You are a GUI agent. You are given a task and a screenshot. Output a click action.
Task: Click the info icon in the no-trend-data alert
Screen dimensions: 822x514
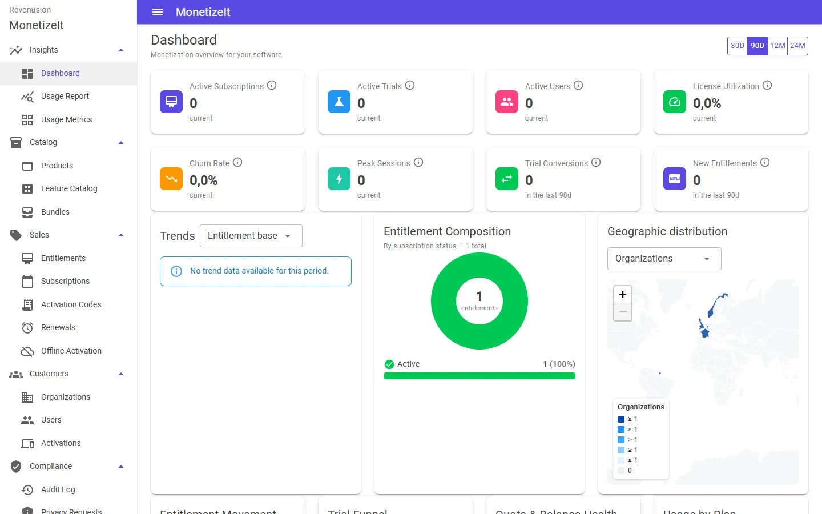point(176,271)
